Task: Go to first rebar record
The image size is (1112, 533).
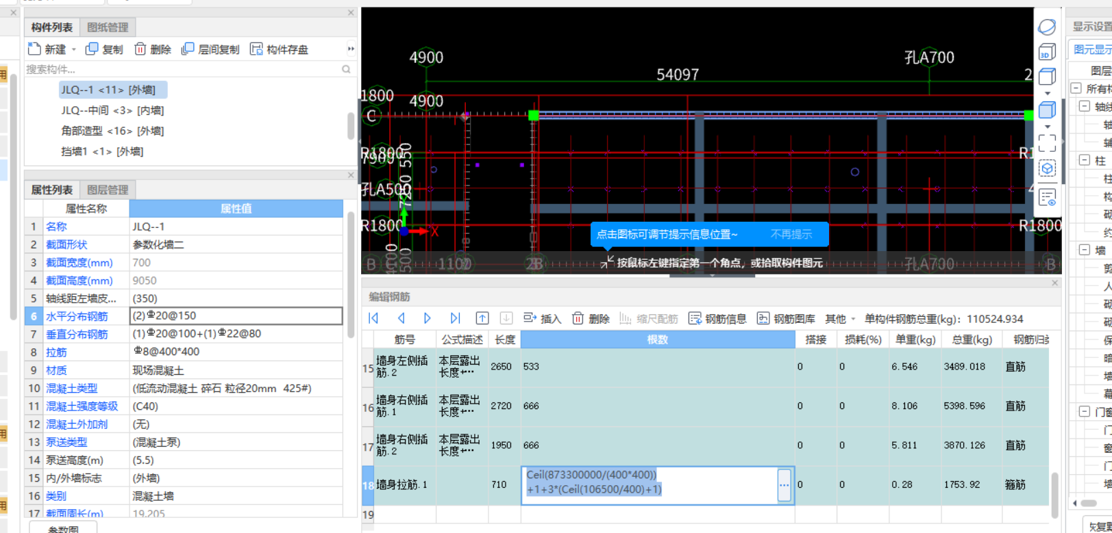Action: pyautogui.click(x=373, y=318)
